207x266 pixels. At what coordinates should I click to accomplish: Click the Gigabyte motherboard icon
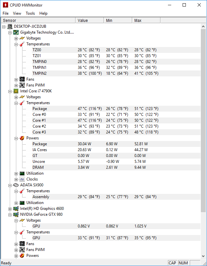point(16,32)
